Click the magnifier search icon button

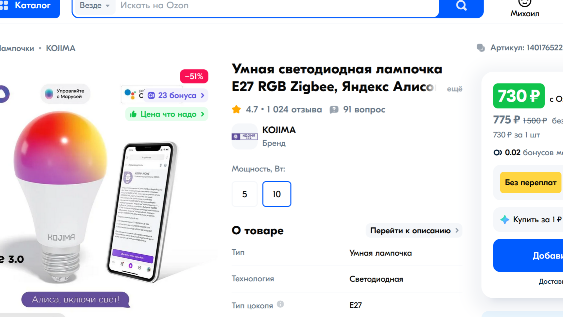click(461, 5)
